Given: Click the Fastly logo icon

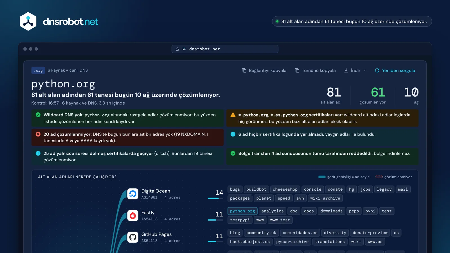Looking at the screenshot, I should tap(133, 215).
